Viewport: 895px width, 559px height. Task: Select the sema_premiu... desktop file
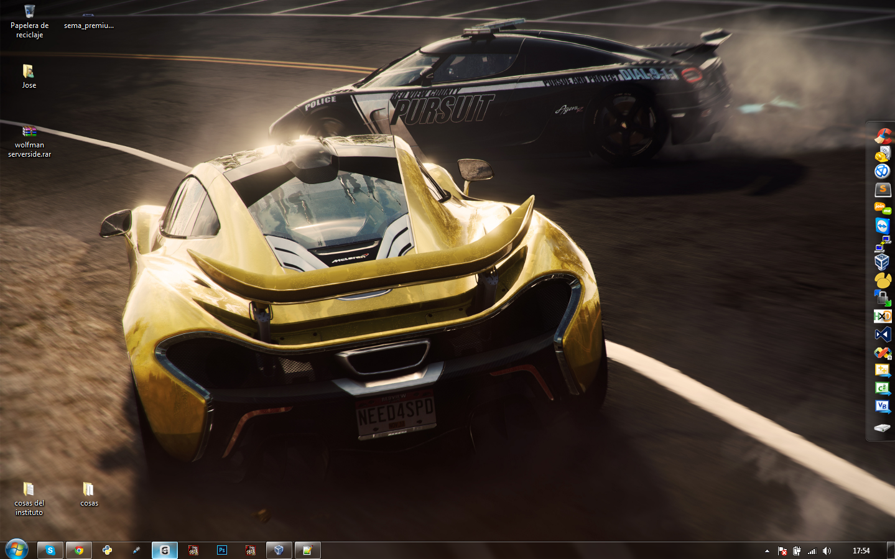[x=88, y=22]
